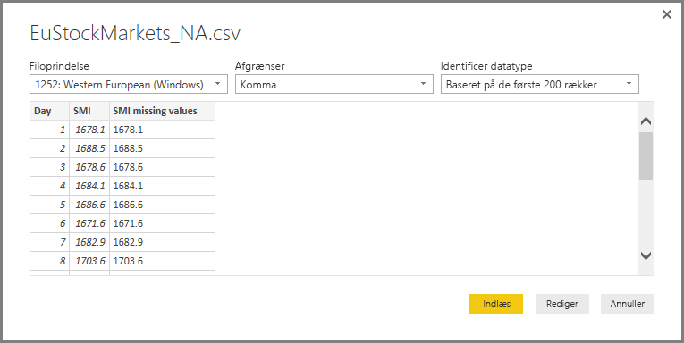The width and height of the screenshot is (684, 343).
Task: Click SMI missing values cell 1686.6
Action: pyautogui.click(x=162, y=205)
